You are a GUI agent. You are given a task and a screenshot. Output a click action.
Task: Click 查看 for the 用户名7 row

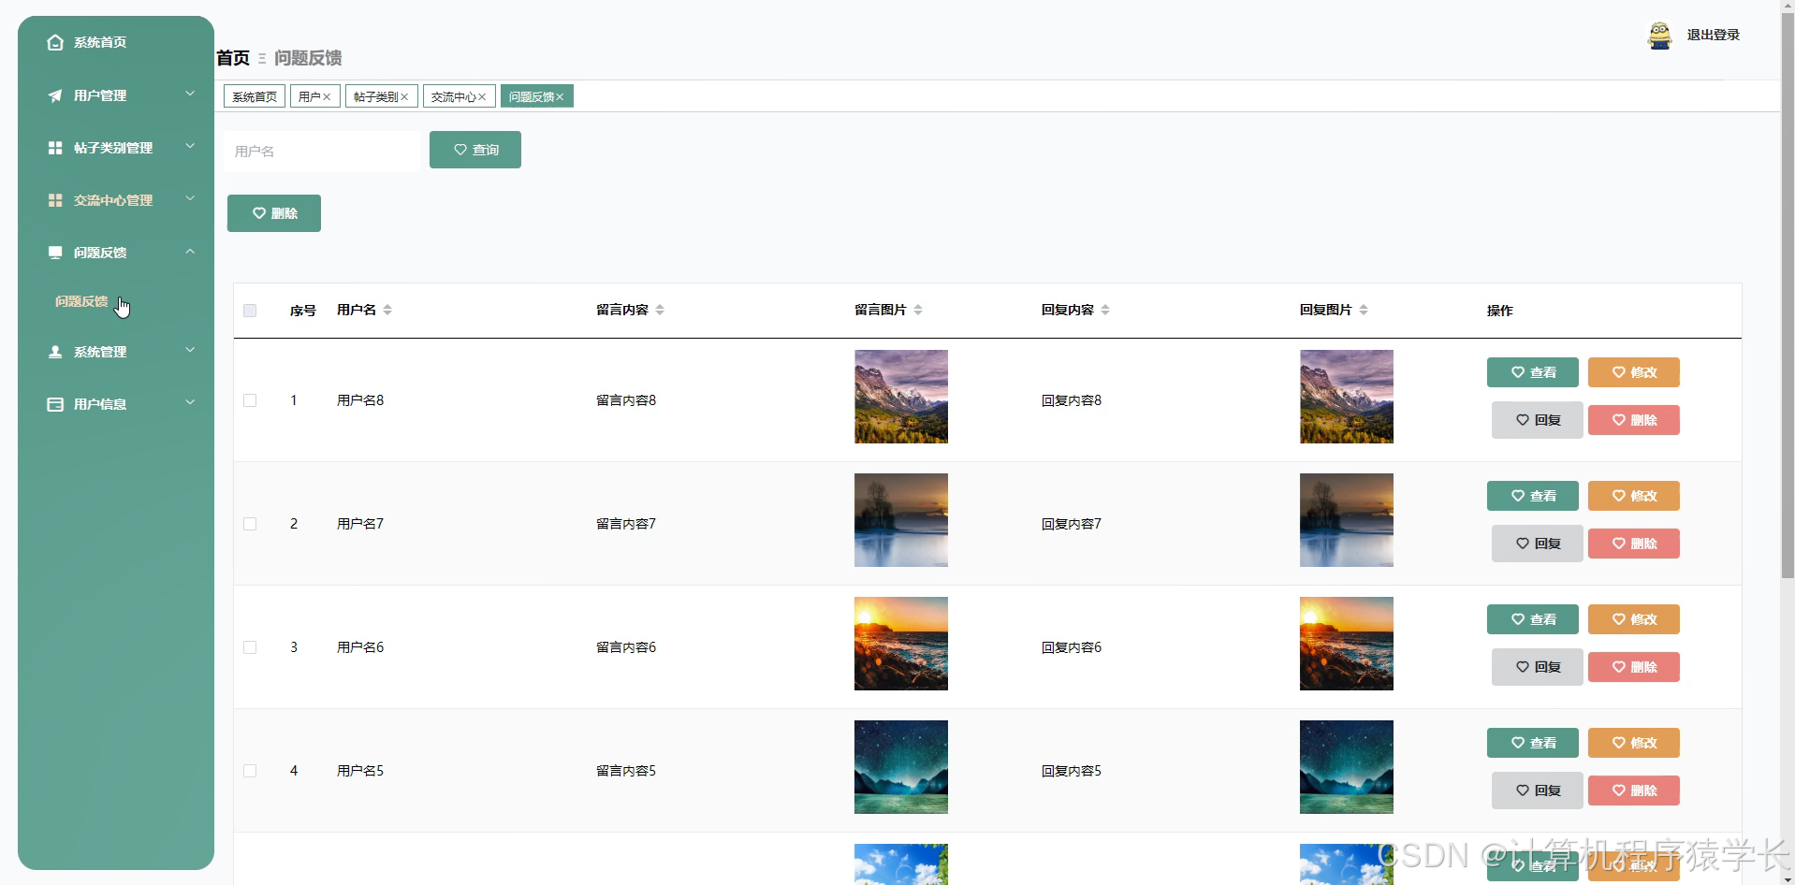coord(1533,496)
